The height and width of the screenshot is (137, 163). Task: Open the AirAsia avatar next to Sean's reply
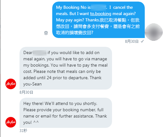coord(11,84)
